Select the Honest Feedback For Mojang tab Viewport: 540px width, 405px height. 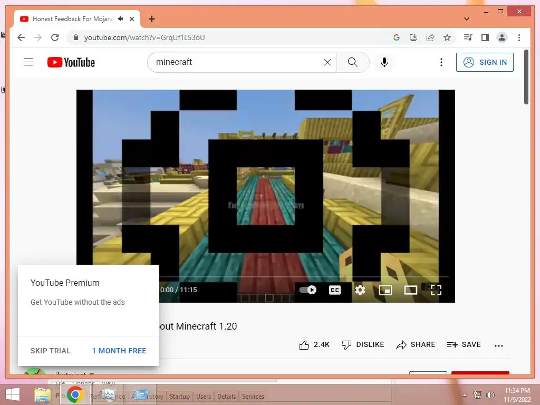(73, 19)
